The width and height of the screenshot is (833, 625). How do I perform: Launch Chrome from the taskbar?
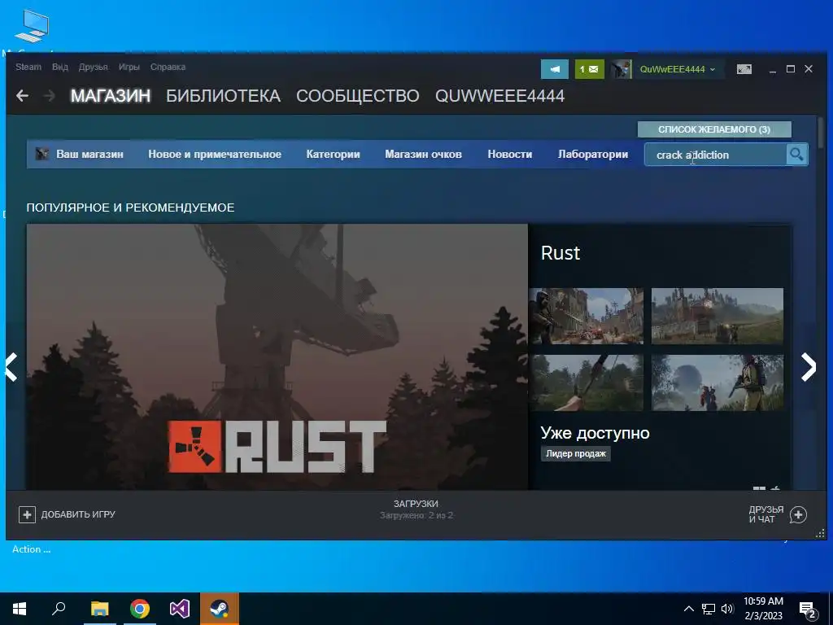pyautogui.click(x=140, y=609)
